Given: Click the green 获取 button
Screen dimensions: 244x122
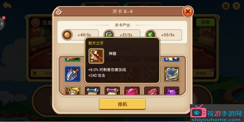Looking at the screenshot, I should [205, 22].
